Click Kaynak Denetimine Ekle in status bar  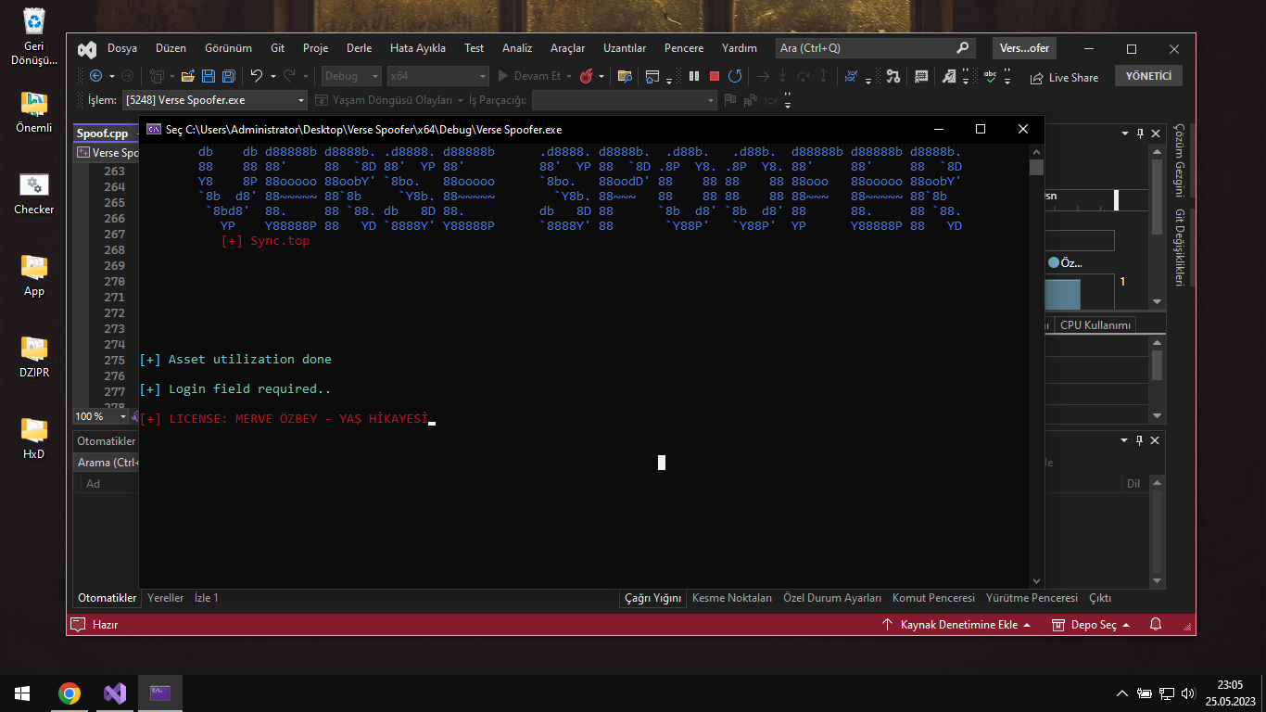tap(956, 625)
